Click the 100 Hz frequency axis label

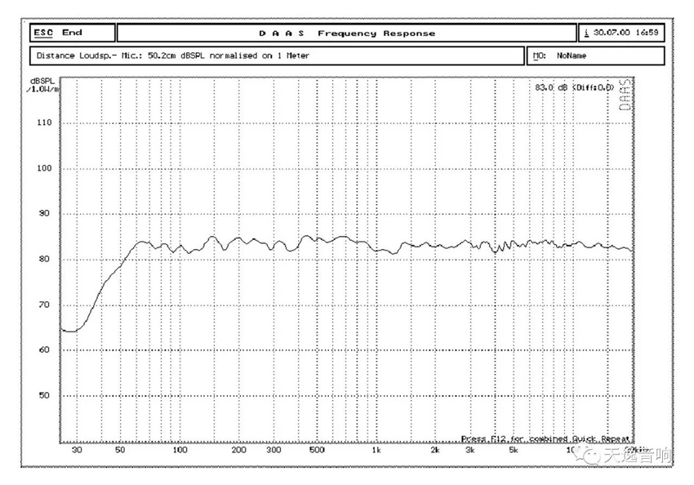(x=180, y=451)
